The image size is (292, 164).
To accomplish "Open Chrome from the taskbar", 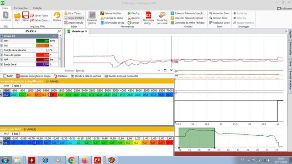I will click(72, 160).
